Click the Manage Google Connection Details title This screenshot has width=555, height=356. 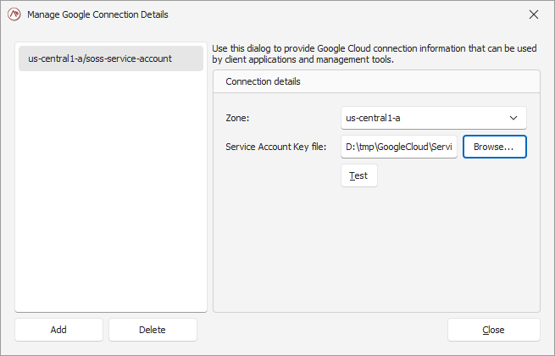pyautogui.click(x=97, y=14)
